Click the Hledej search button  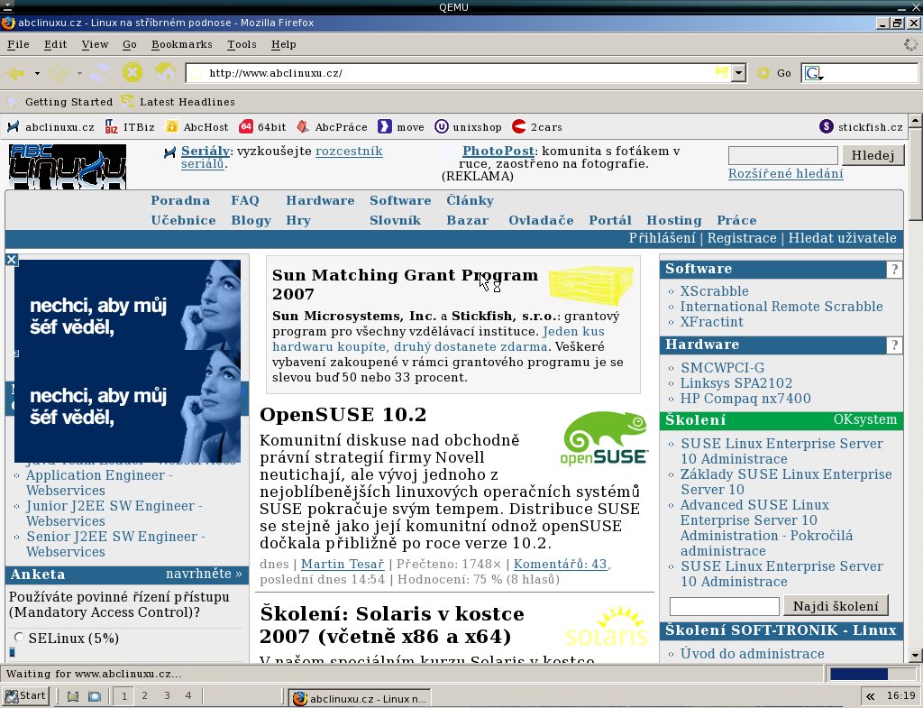coord(873,155)
